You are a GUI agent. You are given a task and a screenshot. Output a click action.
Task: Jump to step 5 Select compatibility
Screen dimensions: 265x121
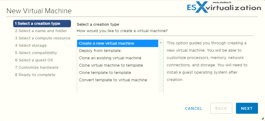coord(36,53)
